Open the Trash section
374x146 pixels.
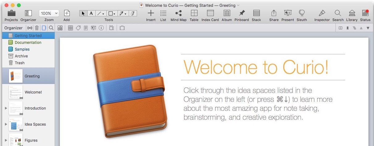click(x=28, y=63)
